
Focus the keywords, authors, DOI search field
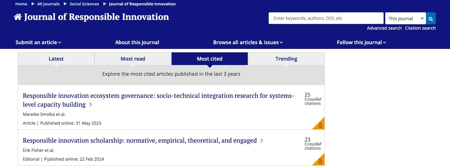tap(326, 18)
